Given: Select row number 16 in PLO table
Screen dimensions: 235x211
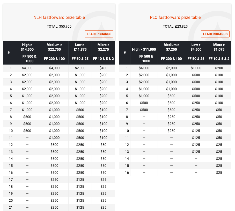Looking at the screenshot, I should click(127, 173).
